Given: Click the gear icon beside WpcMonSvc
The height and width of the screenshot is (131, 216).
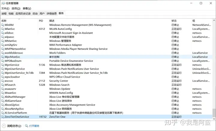Looking at the screenshot, I should tap(3, 57).
